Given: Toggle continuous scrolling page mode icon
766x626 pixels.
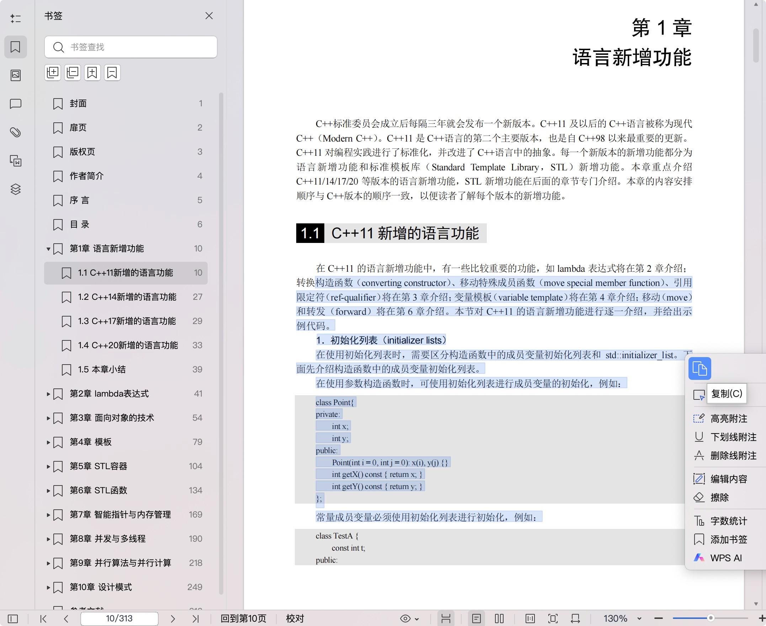Looking at the screenshot, I should [x=446, y=619].
